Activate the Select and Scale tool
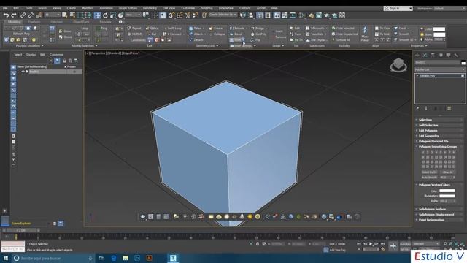Viewport: 467px width, 263px height. (x=113, y=15)
